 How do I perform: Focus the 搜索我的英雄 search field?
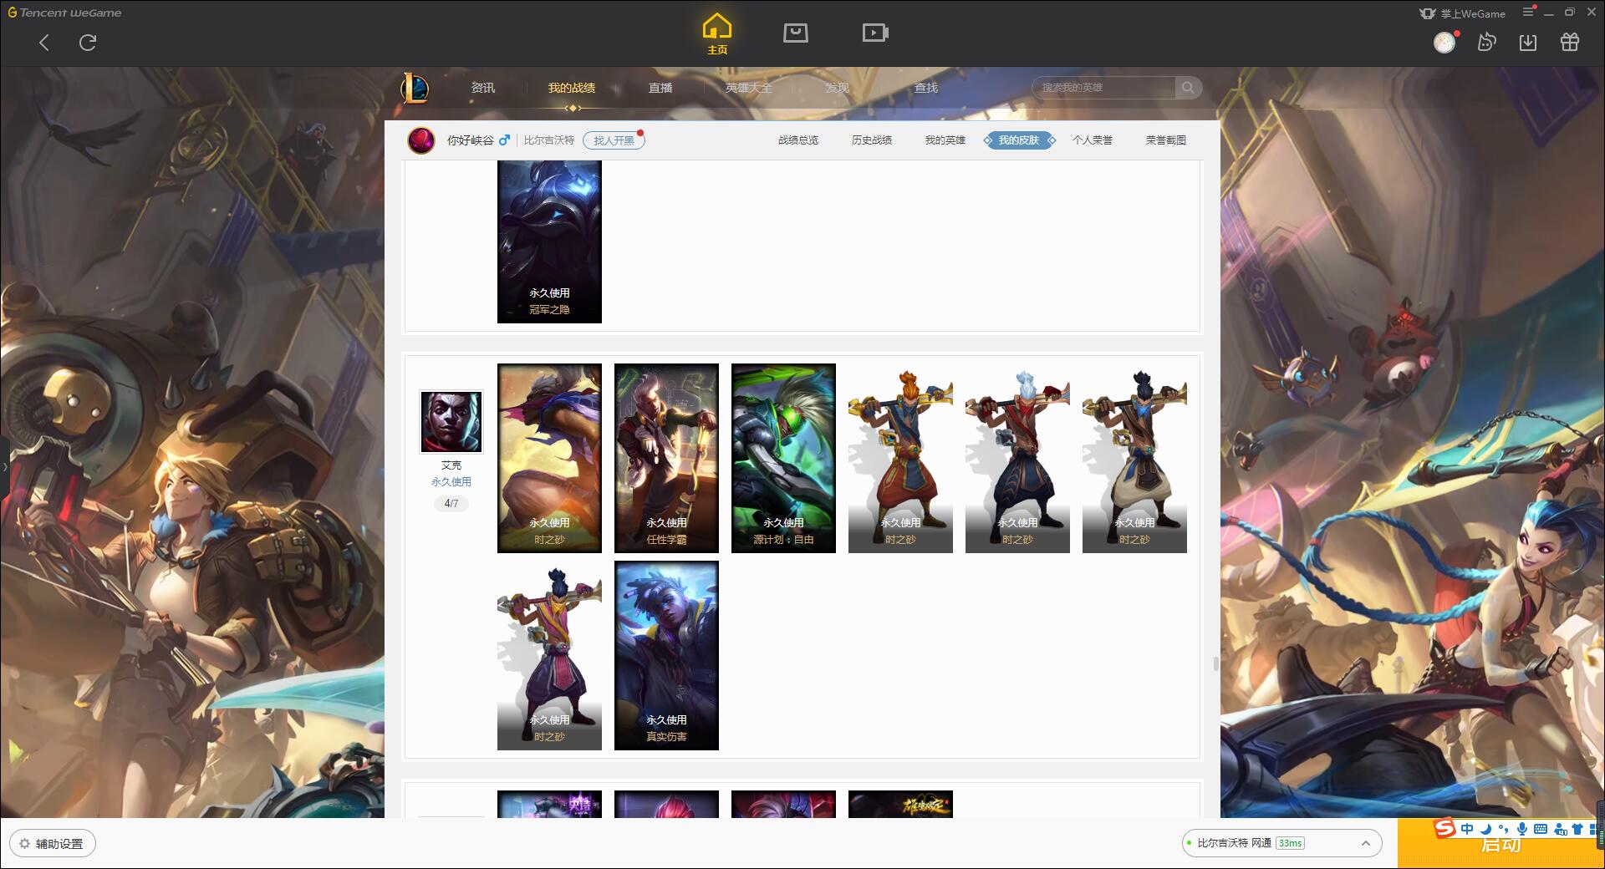click(x=1103, y=88)
